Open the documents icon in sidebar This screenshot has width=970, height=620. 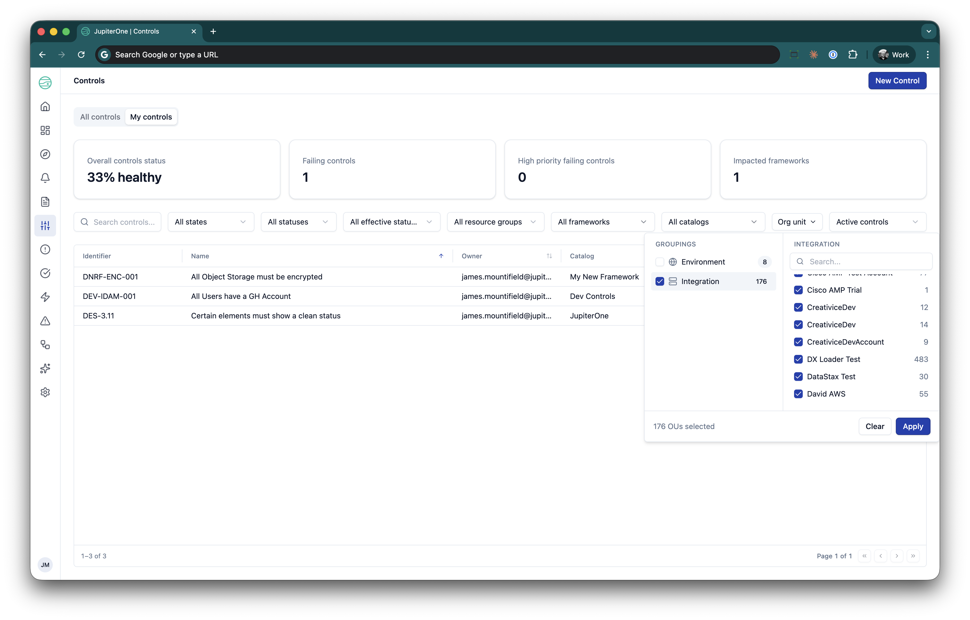45,202
